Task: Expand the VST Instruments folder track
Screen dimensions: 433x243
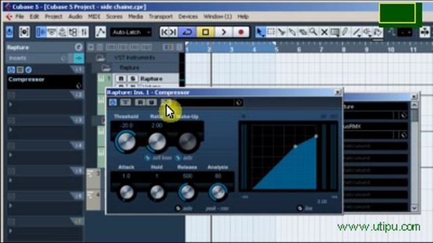Action: (x=101, y=58)
